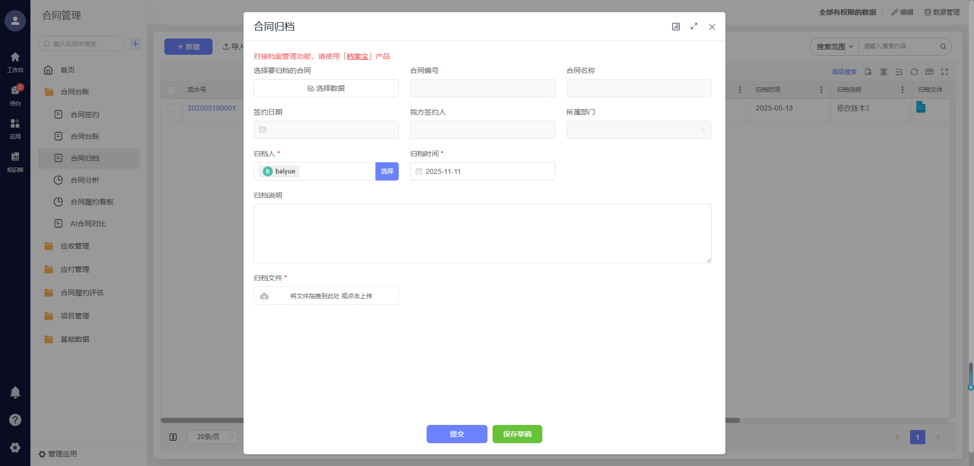Expand the 搜索范围 dropdown

pyautogui.click(x=834, y=47)
